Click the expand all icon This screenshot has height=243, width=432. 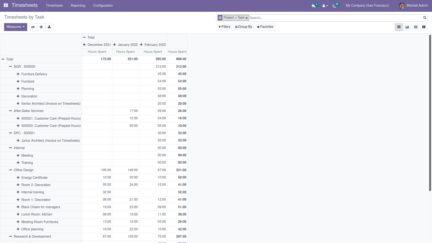(x=41, y=27)
